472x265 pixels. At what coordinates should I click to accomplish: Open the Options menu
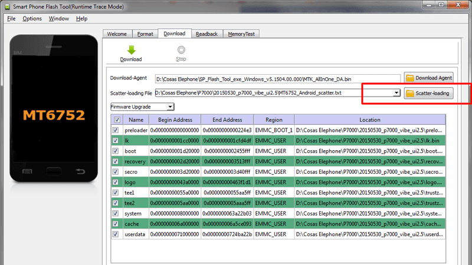coord(32,19)
